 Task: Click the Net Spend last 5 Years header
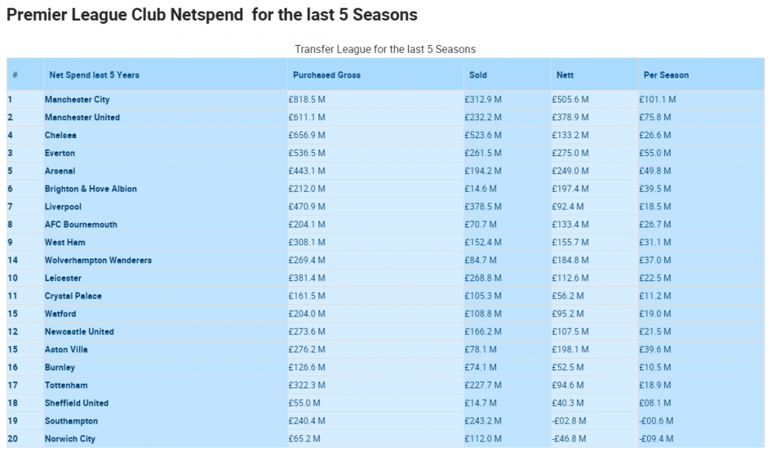tap(94, 75)
